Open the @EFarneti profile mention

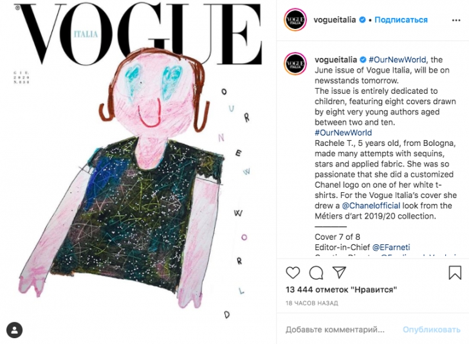tap(391, 248)
